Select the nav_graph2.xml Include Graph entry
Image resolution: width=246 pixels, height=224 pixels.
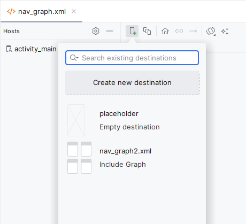[x=132, y=158]
